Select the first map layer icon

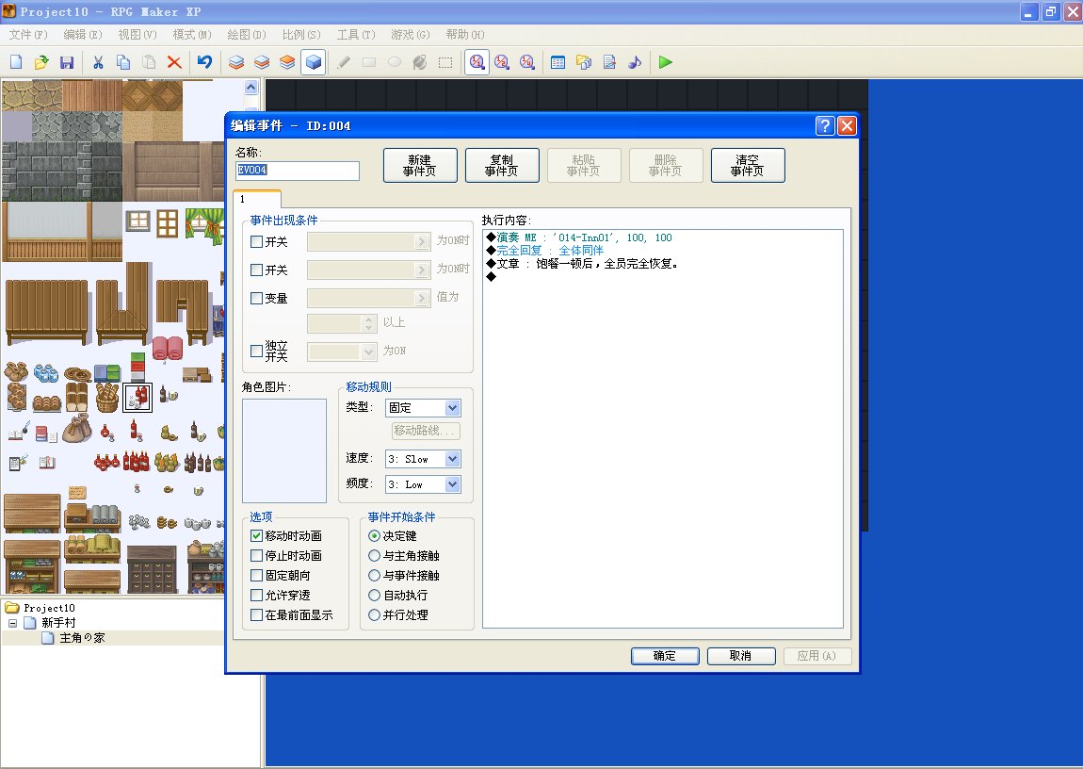click(236, 62)
